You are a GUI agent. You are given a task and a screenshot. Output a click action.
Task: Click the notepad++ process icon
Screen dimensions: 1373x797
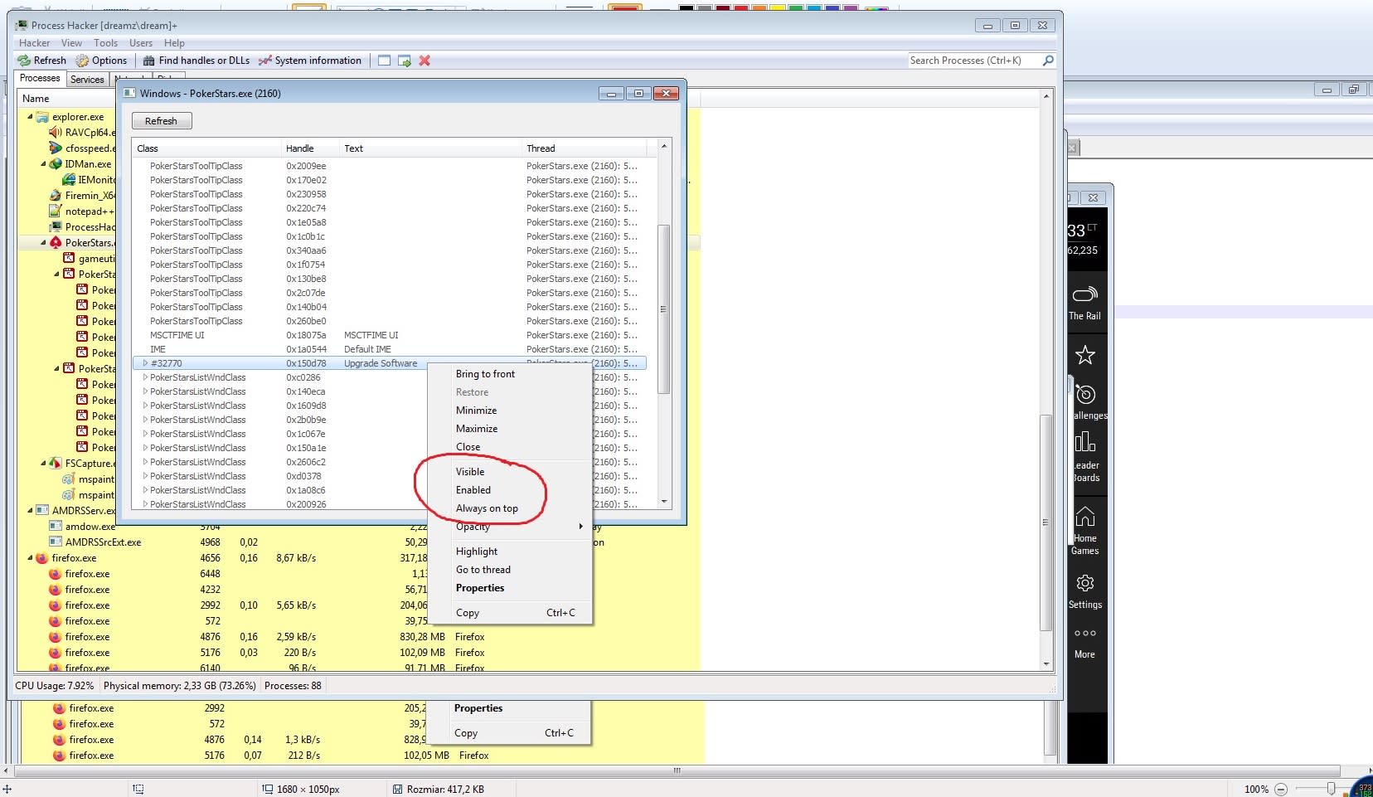[x=56, y=211]
